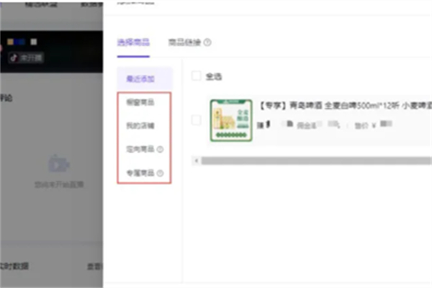Open the 青岛啤酒 product thumbnail
Image resolution: width=432 pixels, height=288 pixels.
click(x=231, y=120)
